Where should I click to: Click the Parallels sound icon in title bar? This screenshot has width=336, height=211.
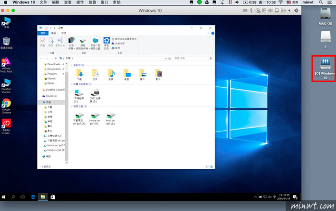[x=270, y=10]
